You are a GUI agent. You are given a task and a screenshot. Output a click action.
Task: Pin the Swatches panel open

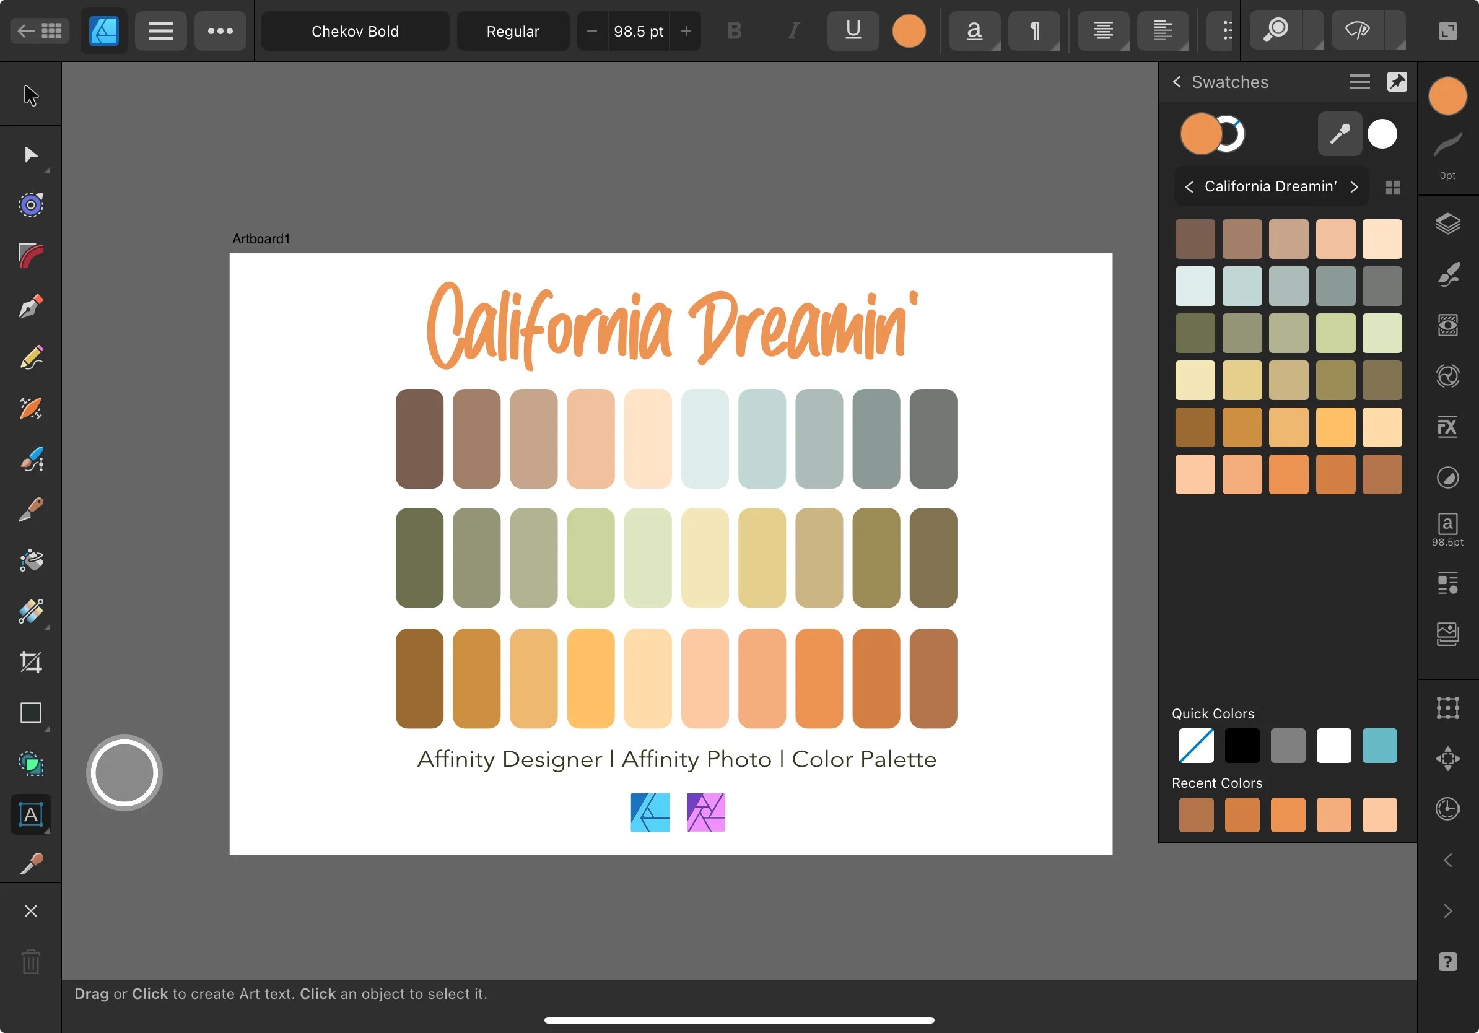pos(1397,82)
